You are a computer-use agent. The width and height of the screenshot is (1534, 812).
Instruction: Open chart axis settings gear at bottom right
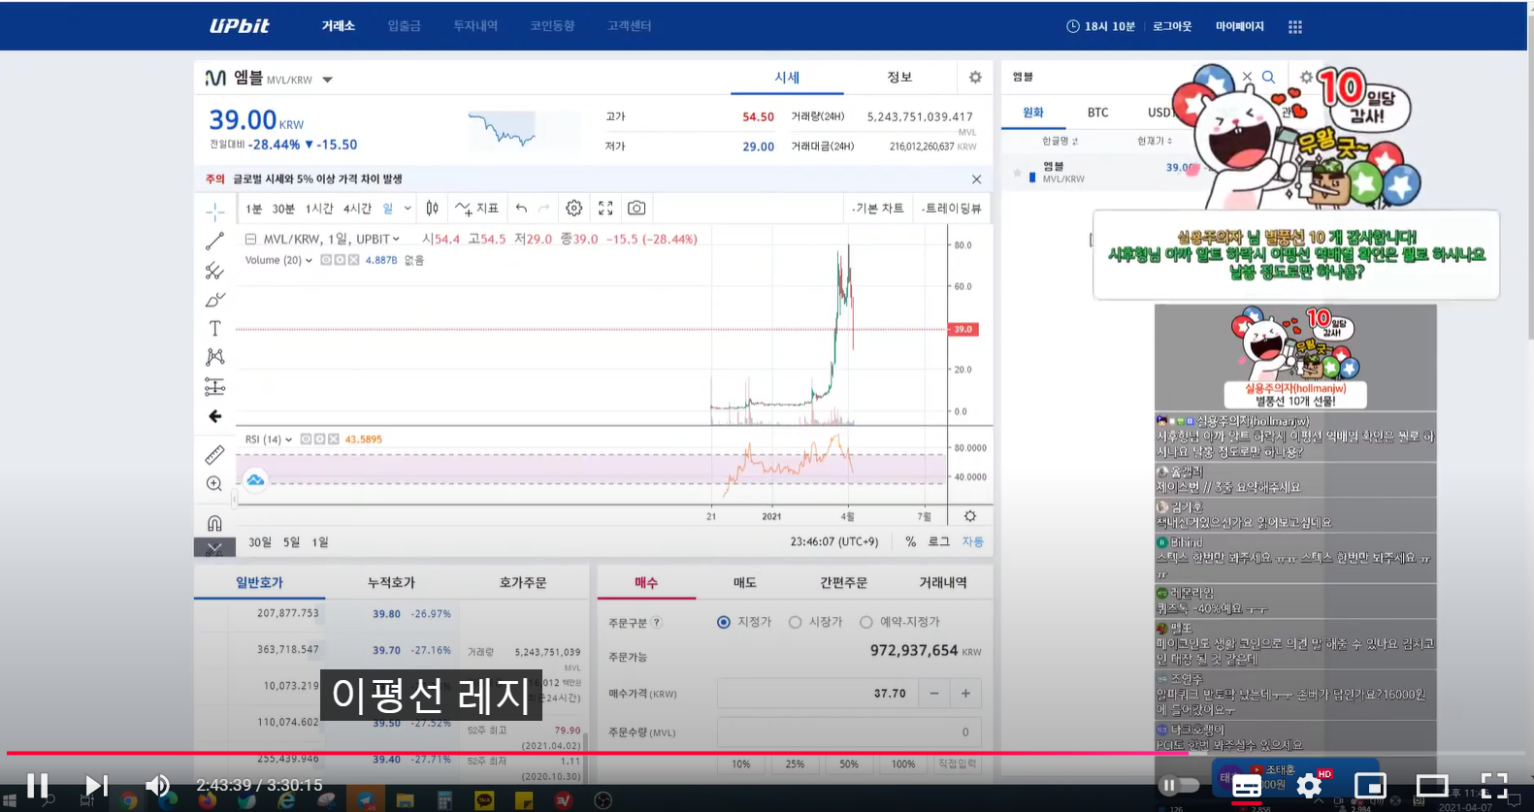click(x=969, y=516)
